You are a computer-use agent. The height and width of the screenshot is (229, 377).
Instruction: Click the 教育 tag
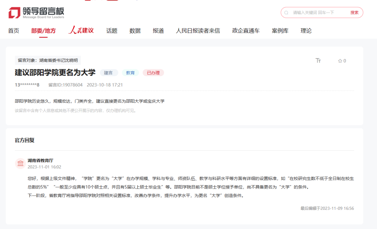click(x=130, y=73)
